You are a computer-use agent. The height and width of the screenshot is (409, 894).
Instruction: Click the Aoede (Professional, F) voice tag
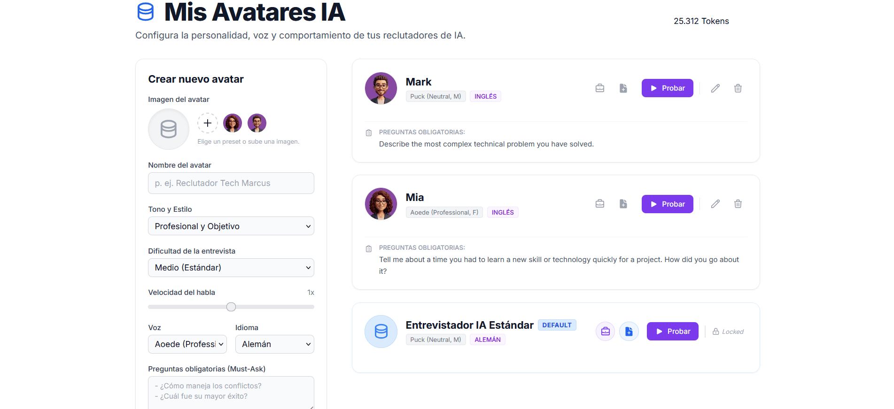pos(444,212)
